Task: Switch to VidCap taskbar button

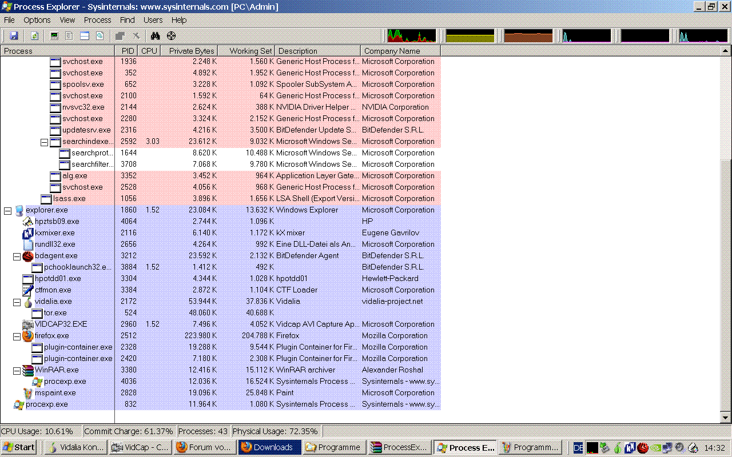Action: (141, 447)
